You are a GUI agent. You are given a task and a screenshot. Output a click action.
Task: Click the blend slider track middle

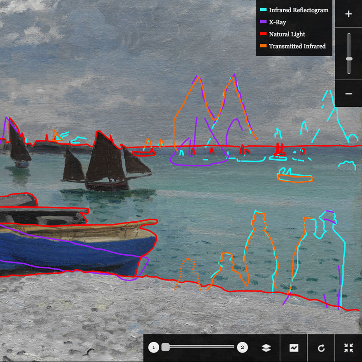pyautogui.click(x=198, y=347)
